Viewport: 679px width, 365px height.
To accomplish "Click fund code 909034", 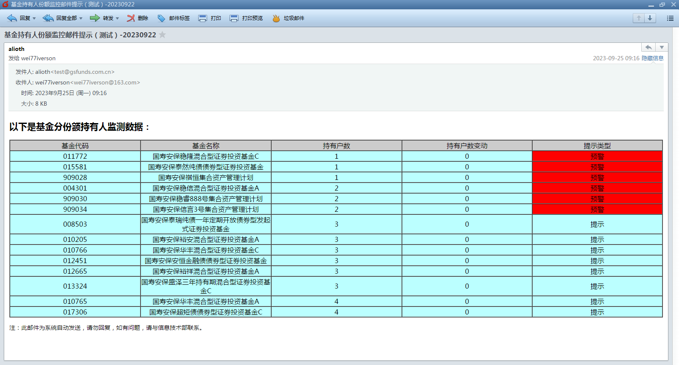I will click(75, 209).
